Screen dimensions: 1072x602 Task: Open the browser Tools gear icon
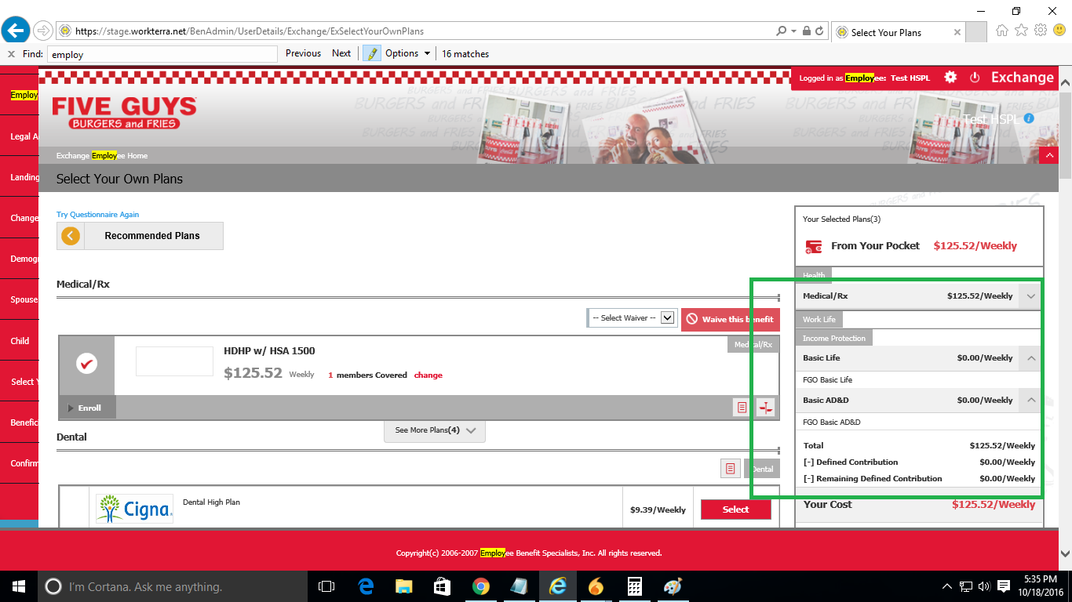(1041, 31)
